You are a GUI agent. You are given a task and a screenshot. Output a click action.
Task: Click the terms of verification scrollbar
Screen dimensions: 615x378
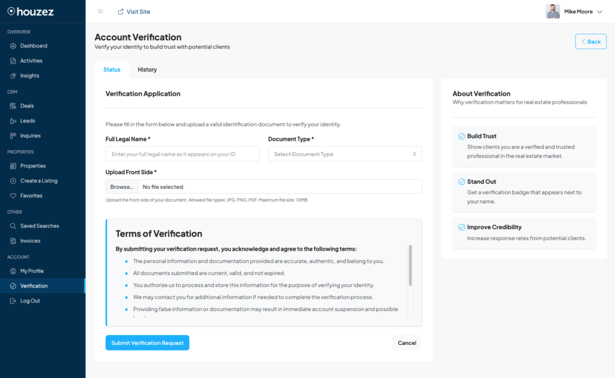pos(410,265)
